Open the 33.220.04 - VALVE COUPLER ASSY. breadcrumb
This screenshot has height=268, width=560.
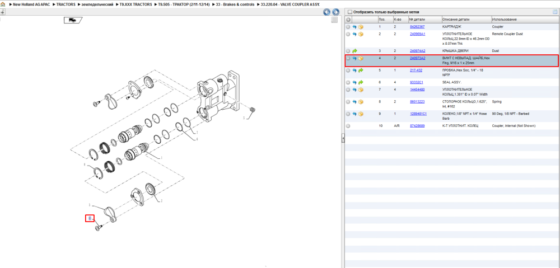pyautogui.click(x=290, y=4)
